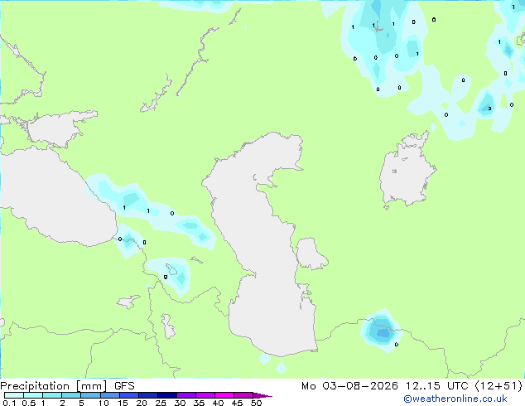Pick the legend swatch between 45 and 50
525x406 pixels.
click(x=243, y=395)
